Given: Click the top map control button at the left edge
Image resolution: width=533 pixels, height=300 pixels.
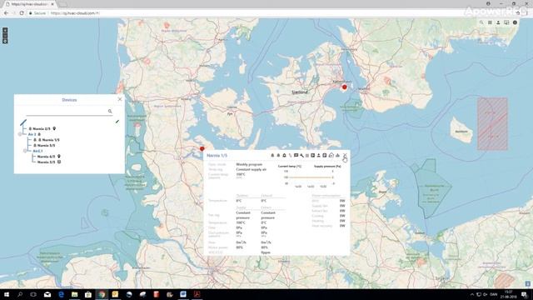Looking at the screenshot, I should [x=5, y=30].
